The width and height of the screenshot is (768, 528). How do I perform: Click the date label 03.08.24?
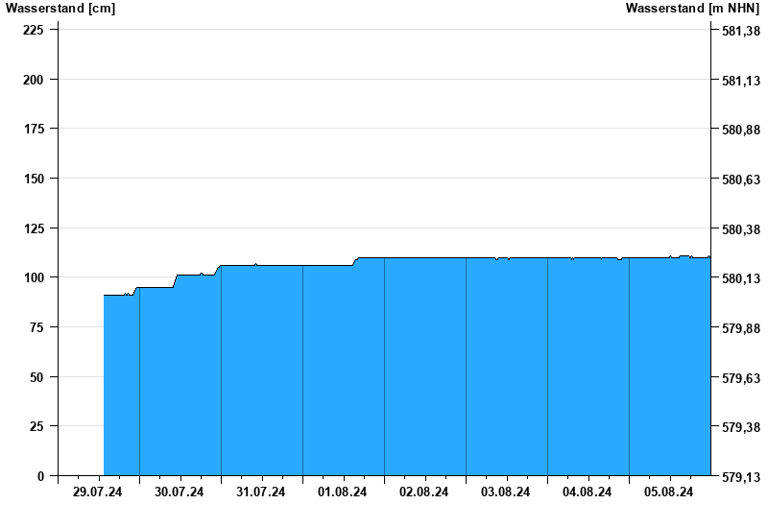tap(506, 492)
